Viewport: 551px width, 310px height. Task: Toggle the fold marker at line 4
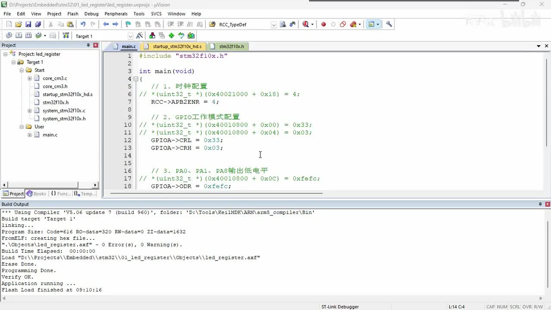pos(135,79)
